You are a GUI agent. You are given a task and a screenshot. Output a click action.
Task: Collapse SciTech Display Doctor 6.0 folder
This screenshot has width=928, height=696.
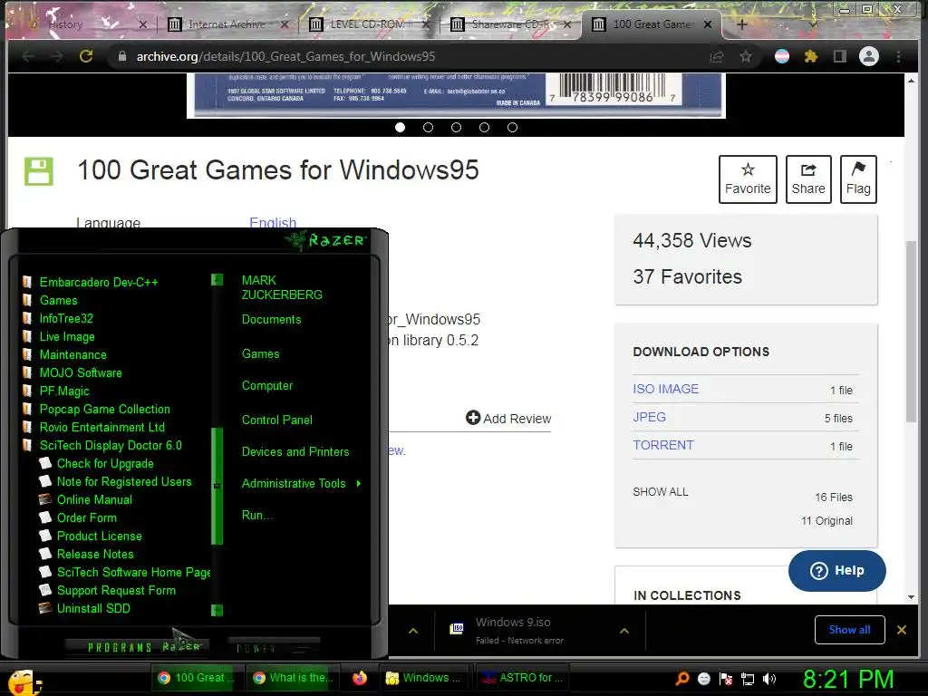tap(110, 446)
